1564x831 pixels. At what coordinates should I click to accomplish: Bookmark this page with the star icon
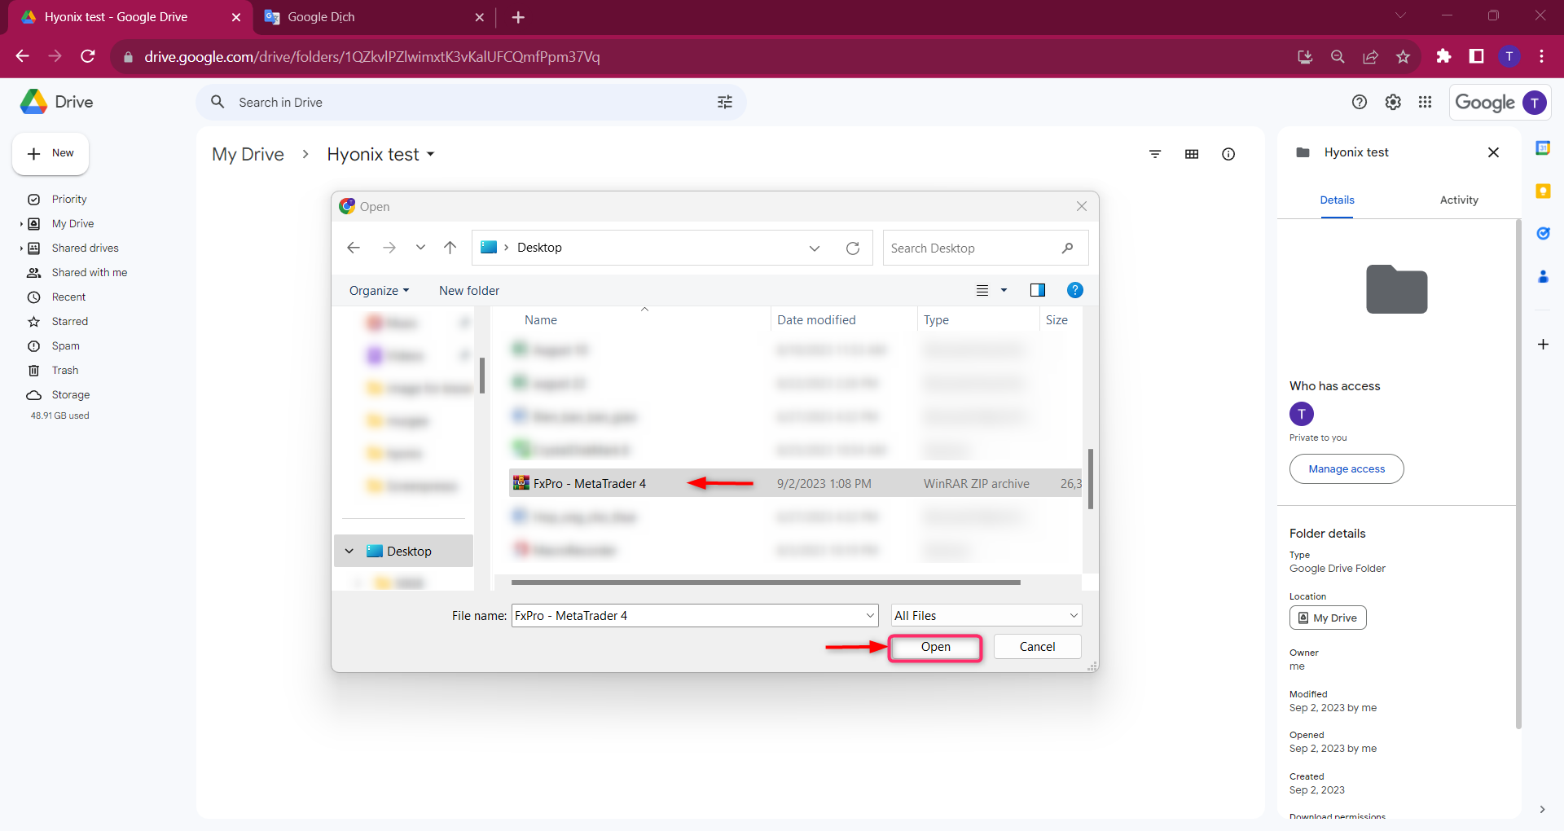[1403, 56]
